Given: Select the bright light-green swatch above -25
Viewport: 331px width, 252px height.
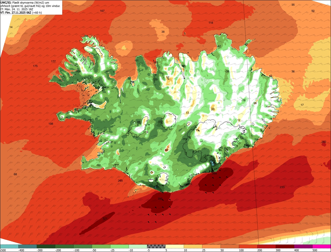Looking at the screenshot, I should coord(119,246).
